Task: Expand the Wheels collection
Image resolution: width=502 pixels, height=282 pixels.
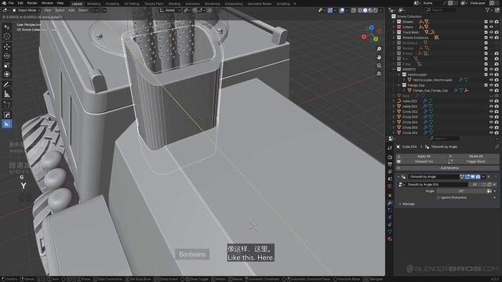Action: (394, 22)
